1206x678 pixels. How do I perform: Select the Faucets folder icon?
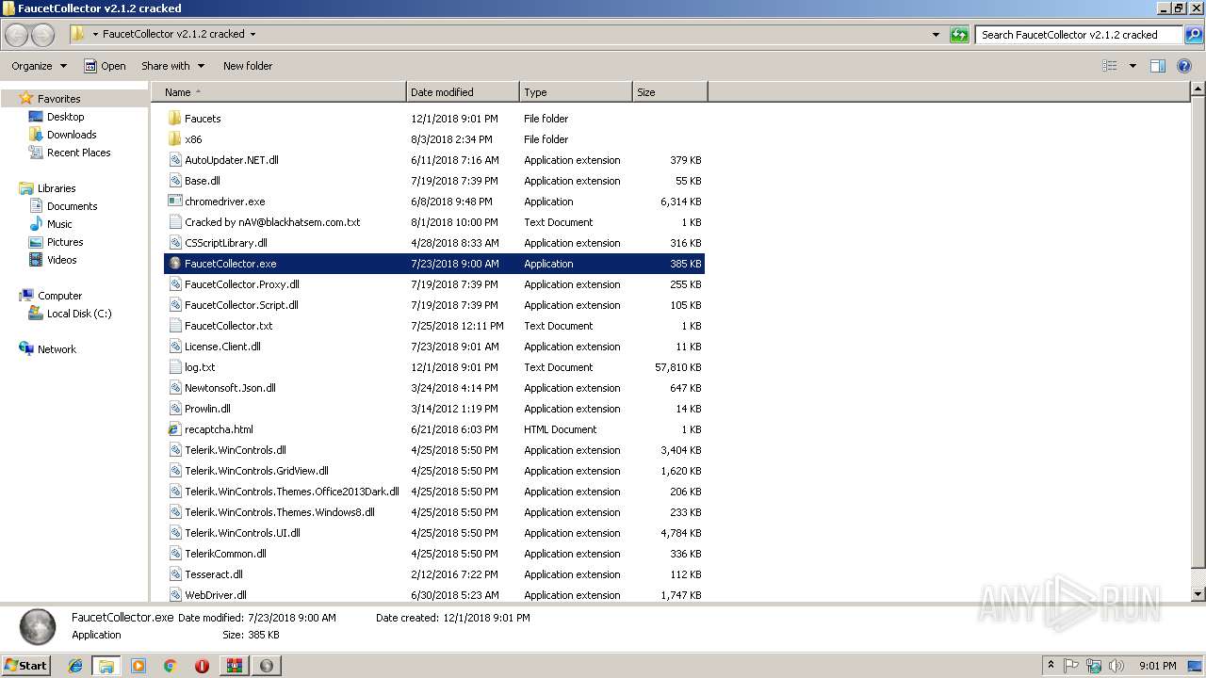174,119
